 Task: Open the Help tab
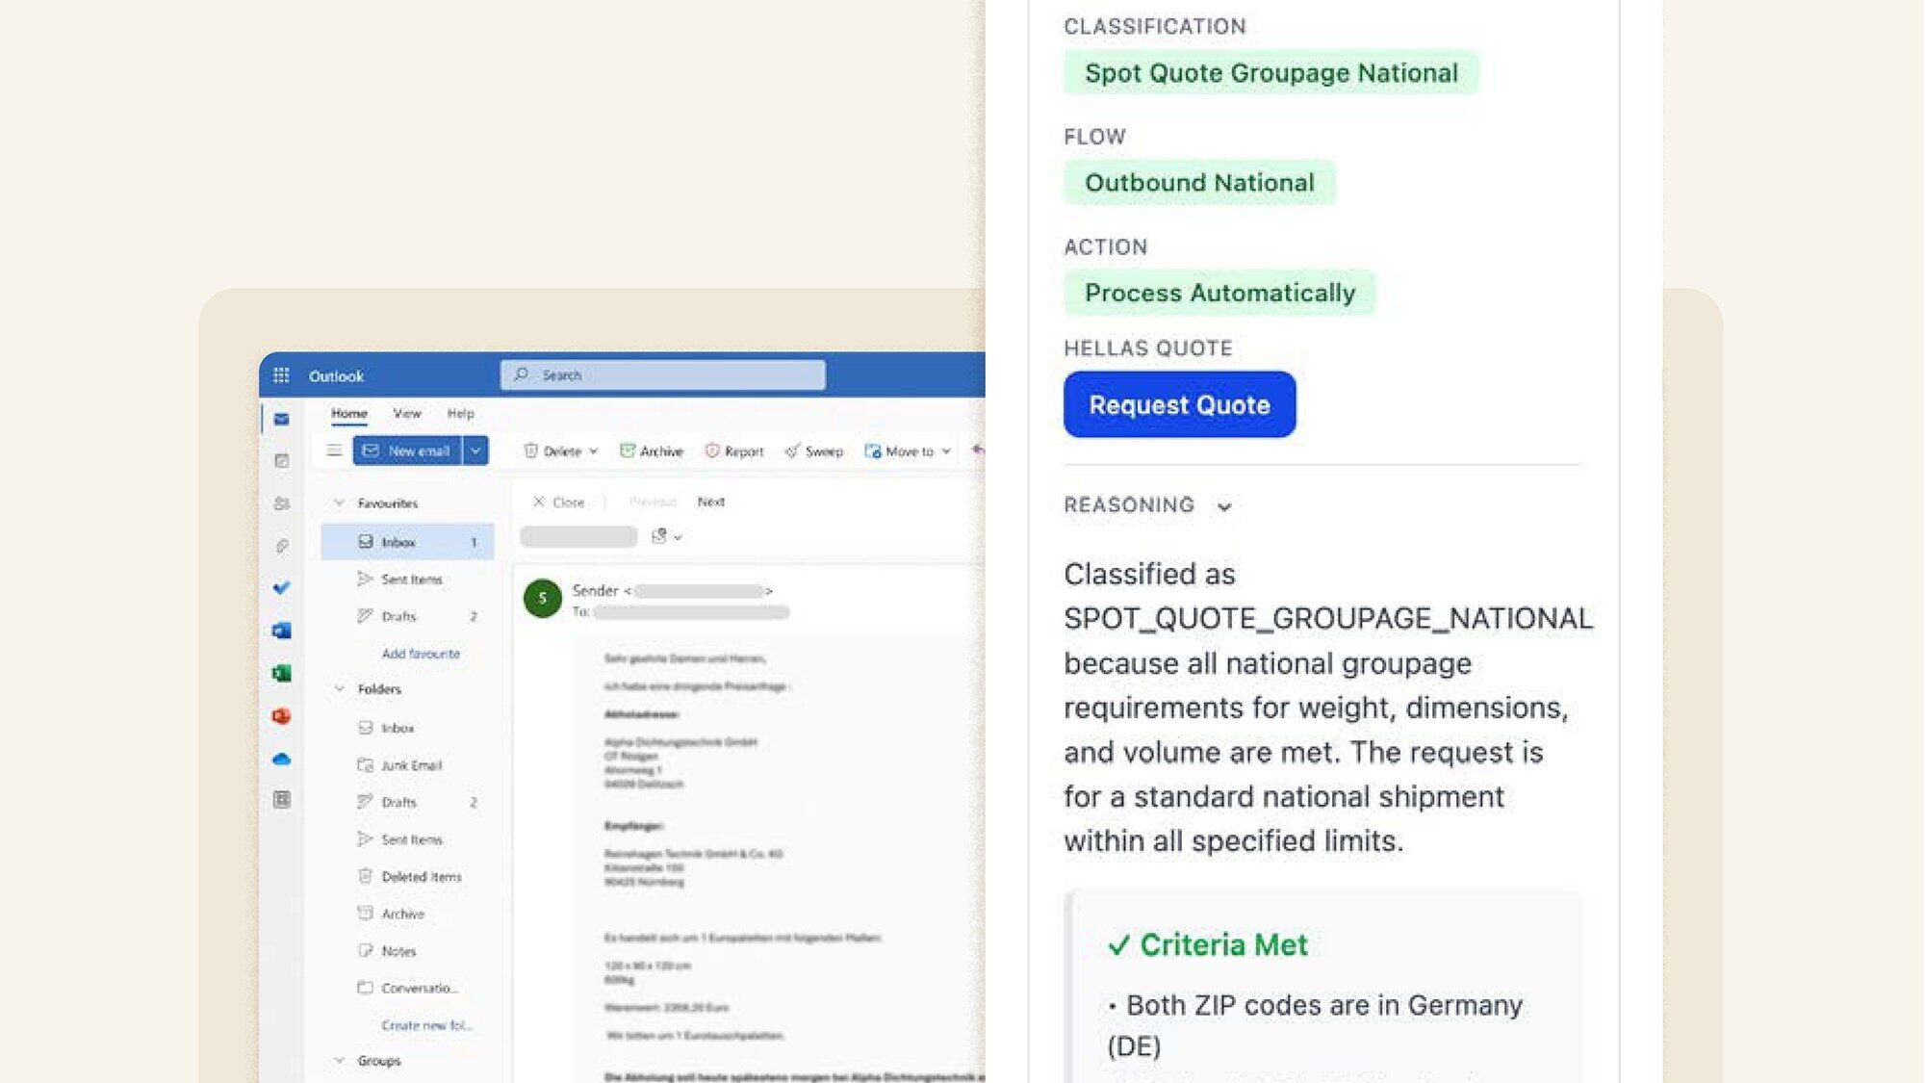pos(460,413)
